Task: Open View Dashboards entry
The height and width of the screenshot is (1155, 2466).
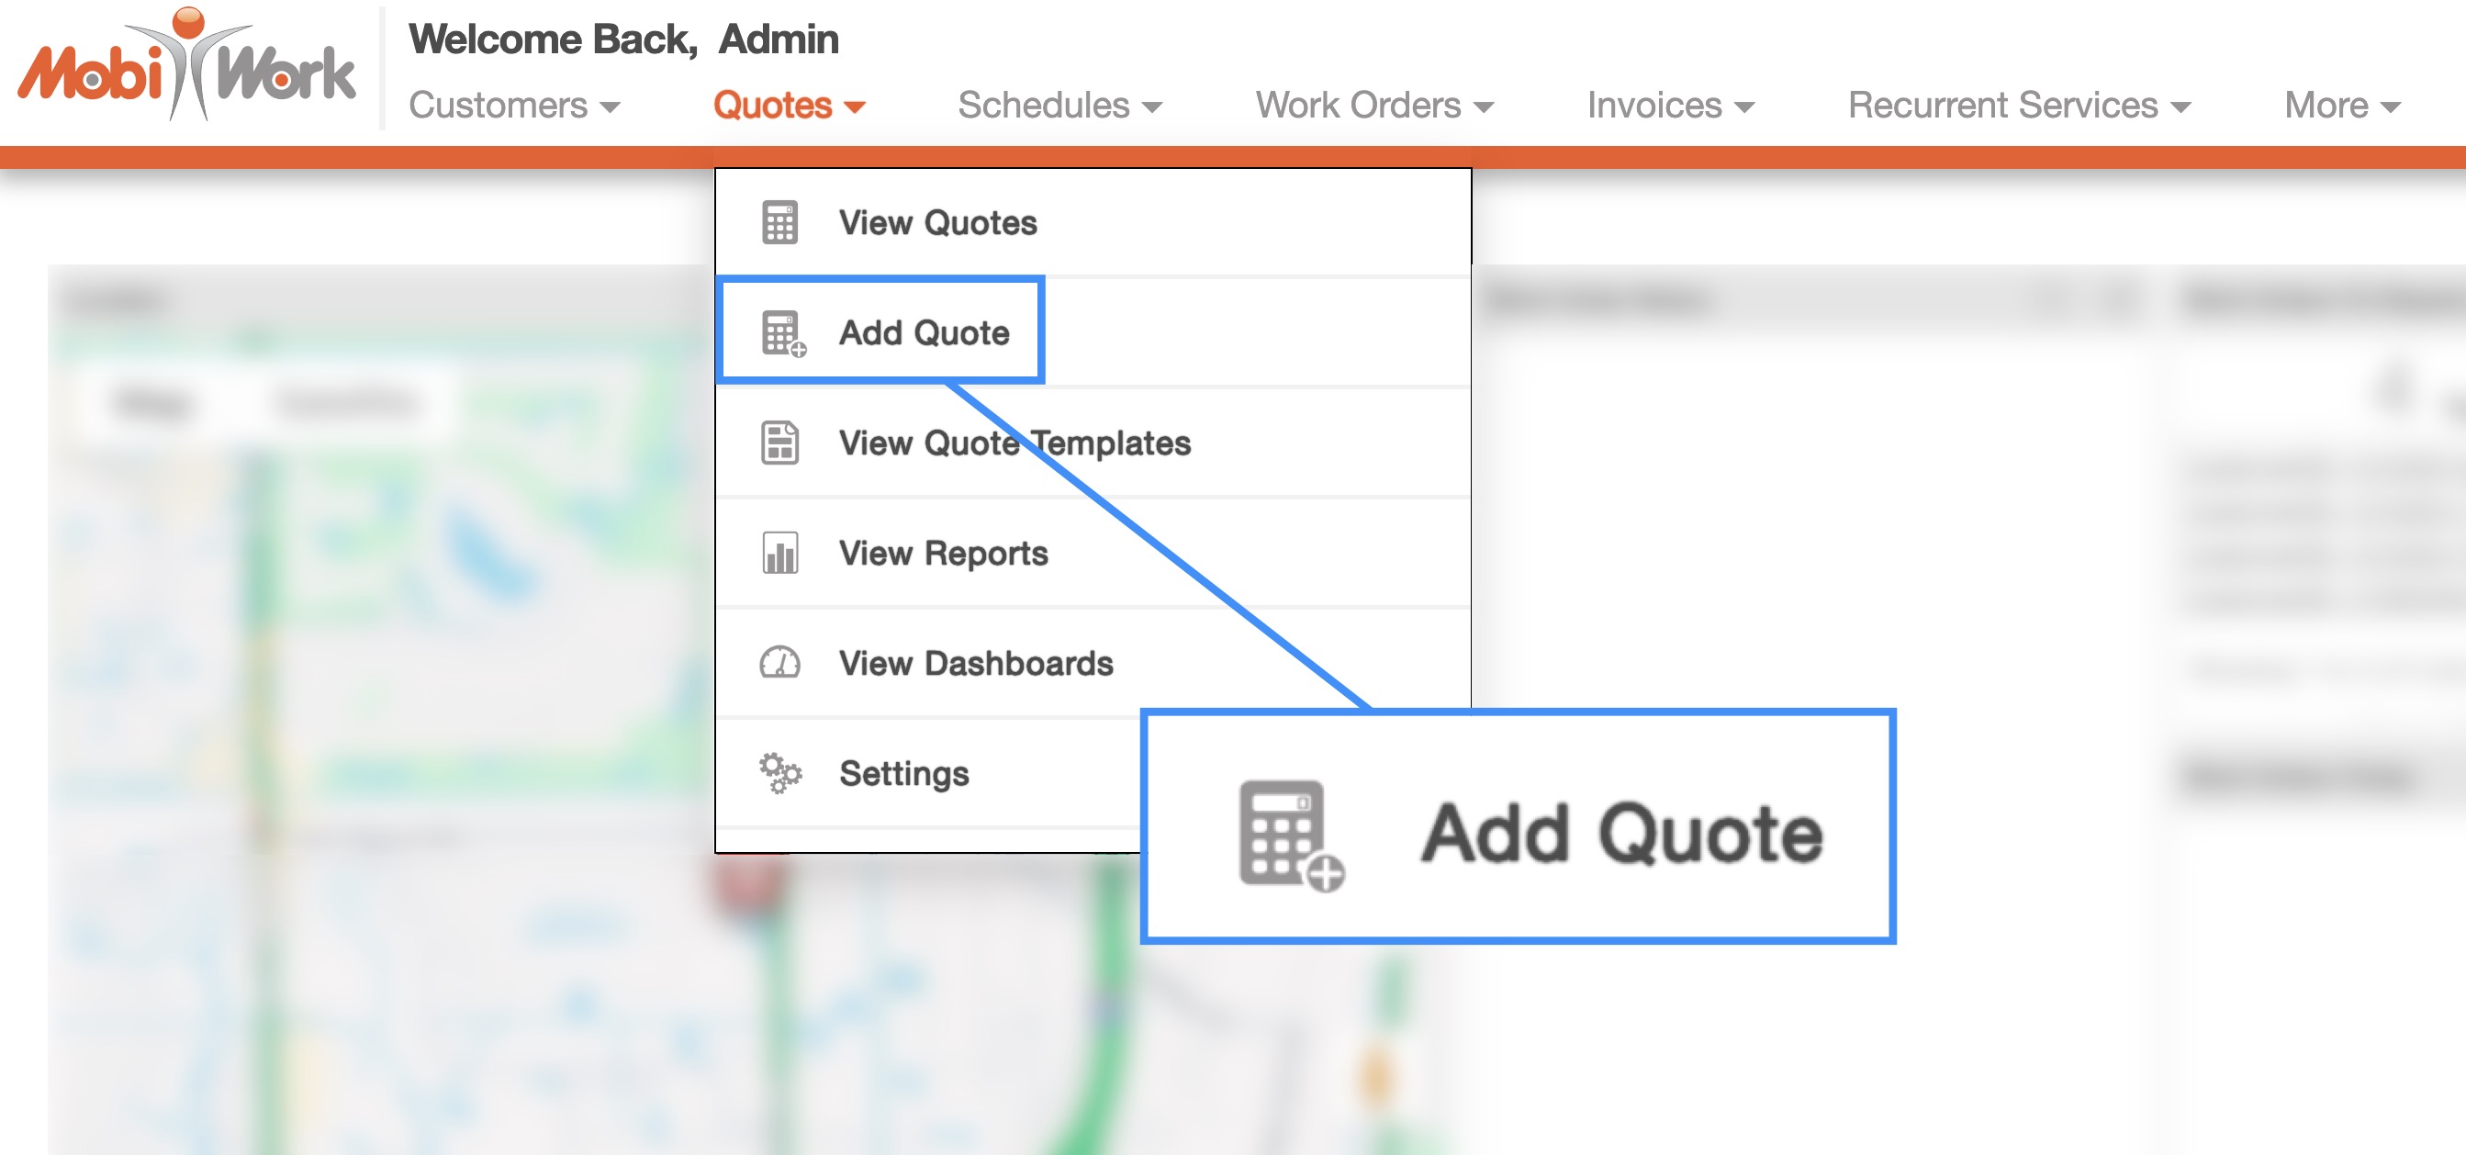Action: [x=976, y=663]
